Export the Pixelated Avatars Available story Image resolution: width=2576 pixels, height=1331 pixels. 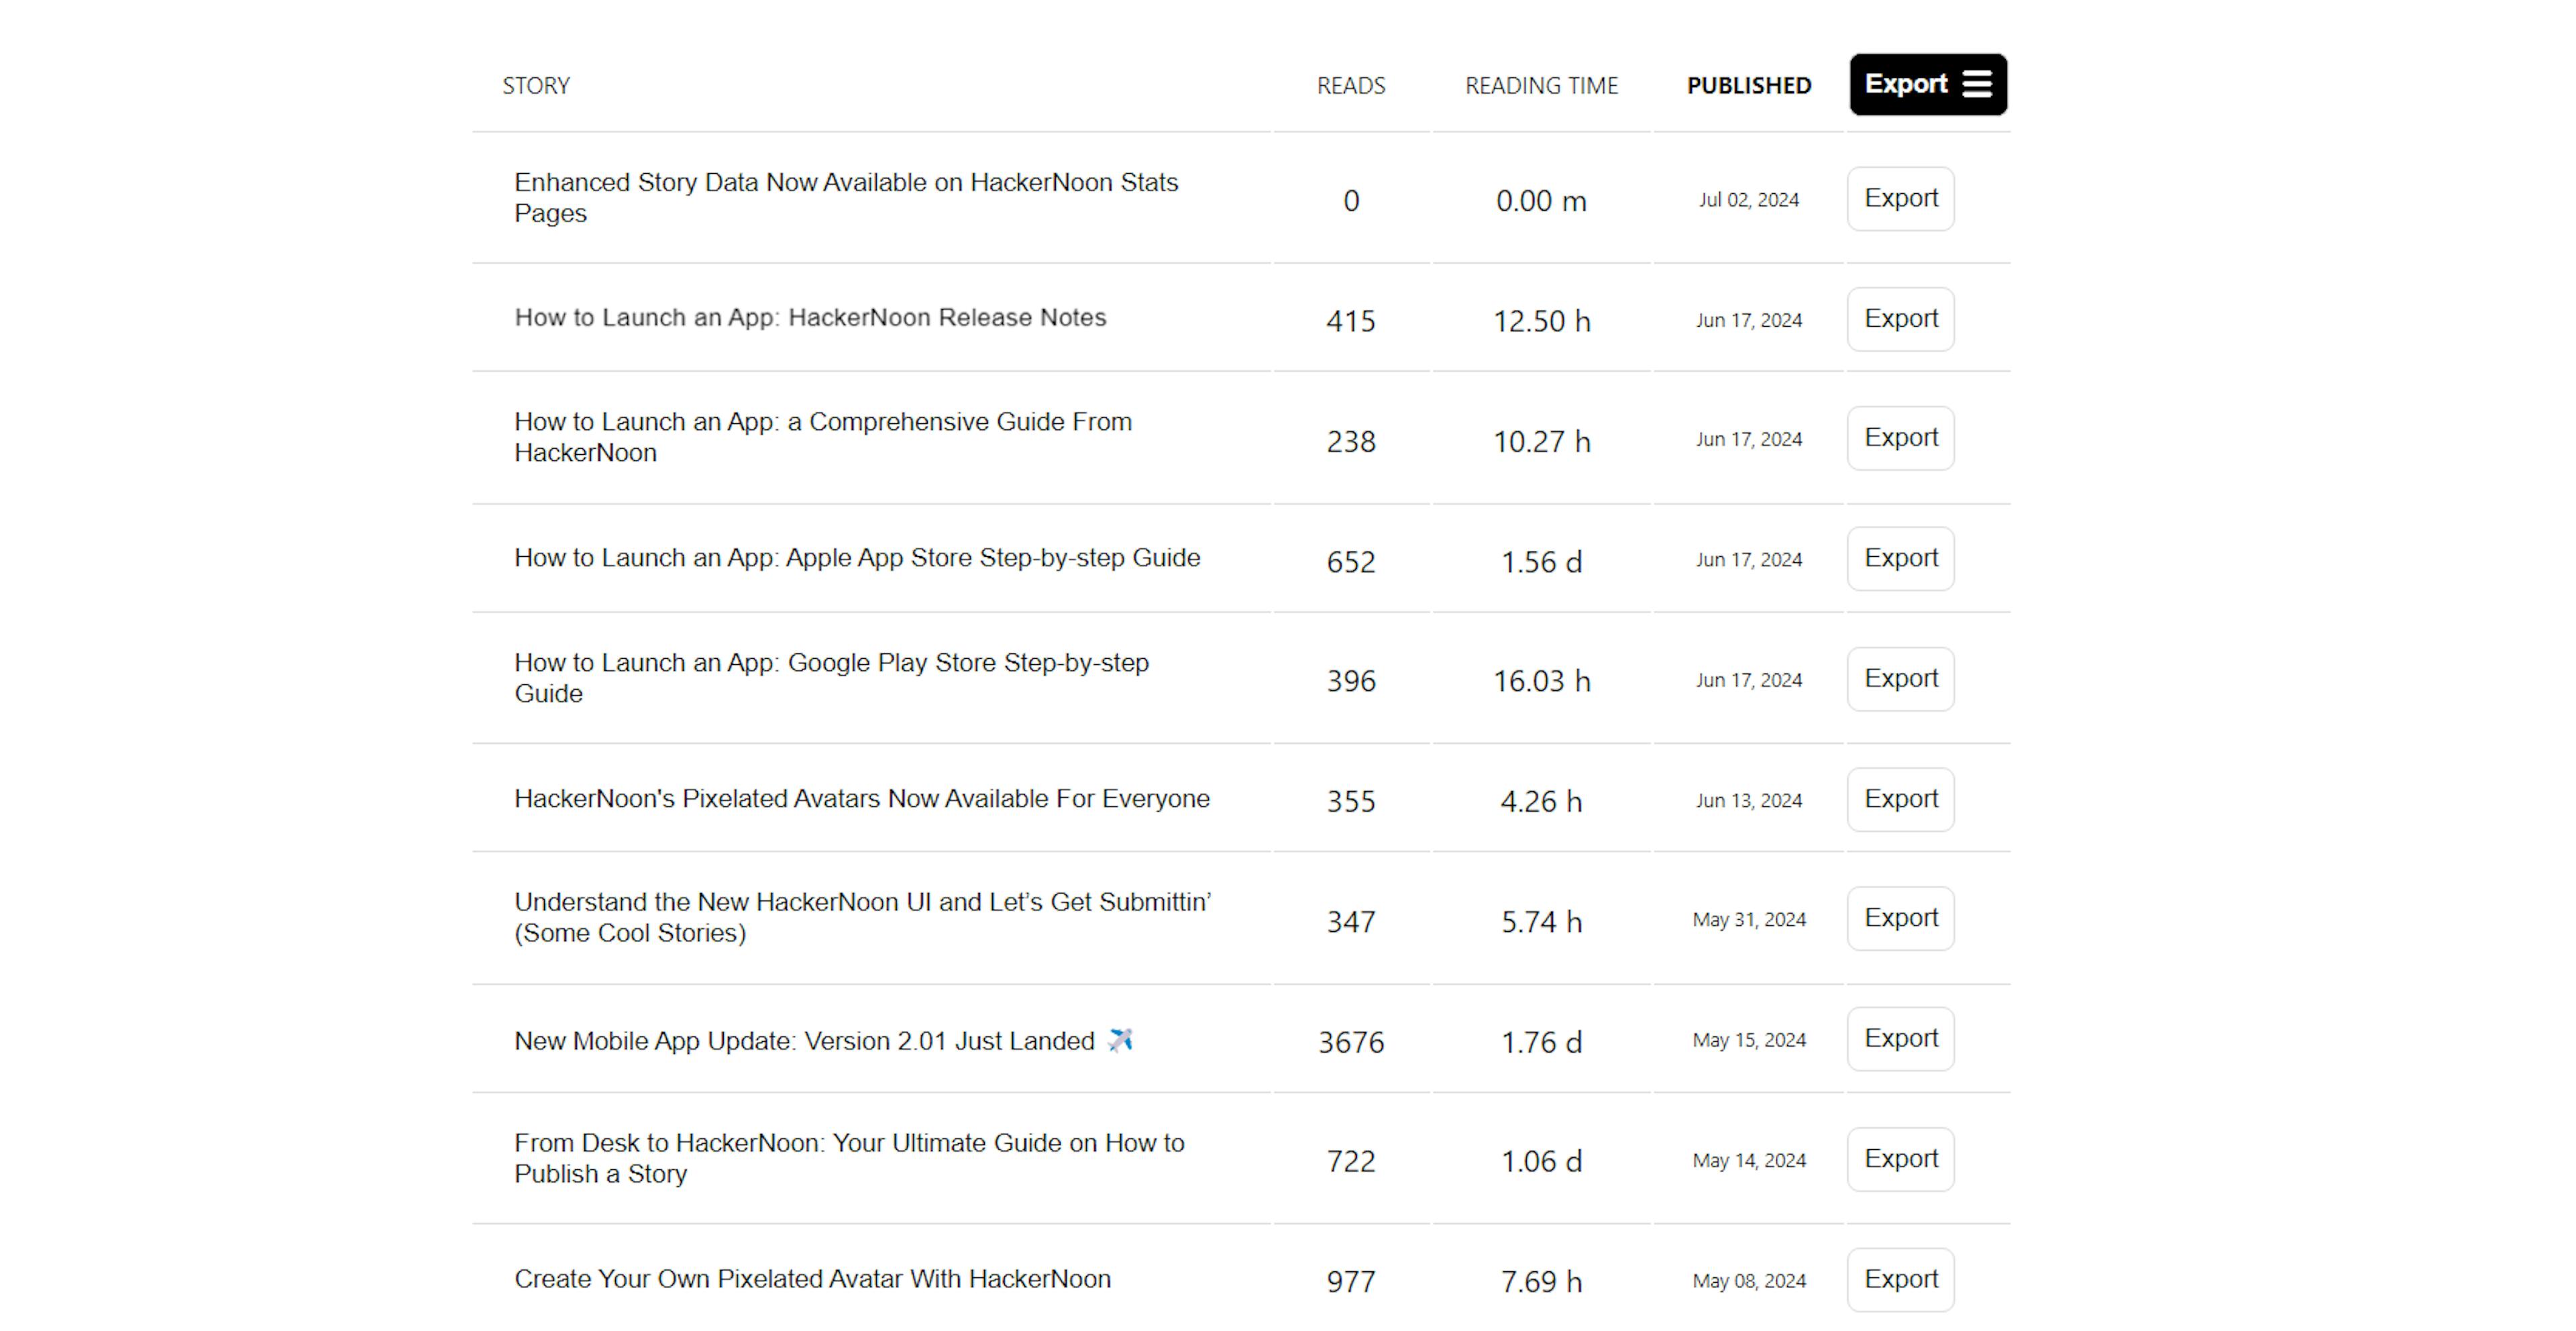coord(1900,799)
